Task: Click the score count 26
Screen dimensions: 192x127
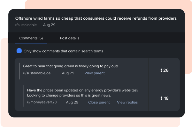Action: coord(166,70)
